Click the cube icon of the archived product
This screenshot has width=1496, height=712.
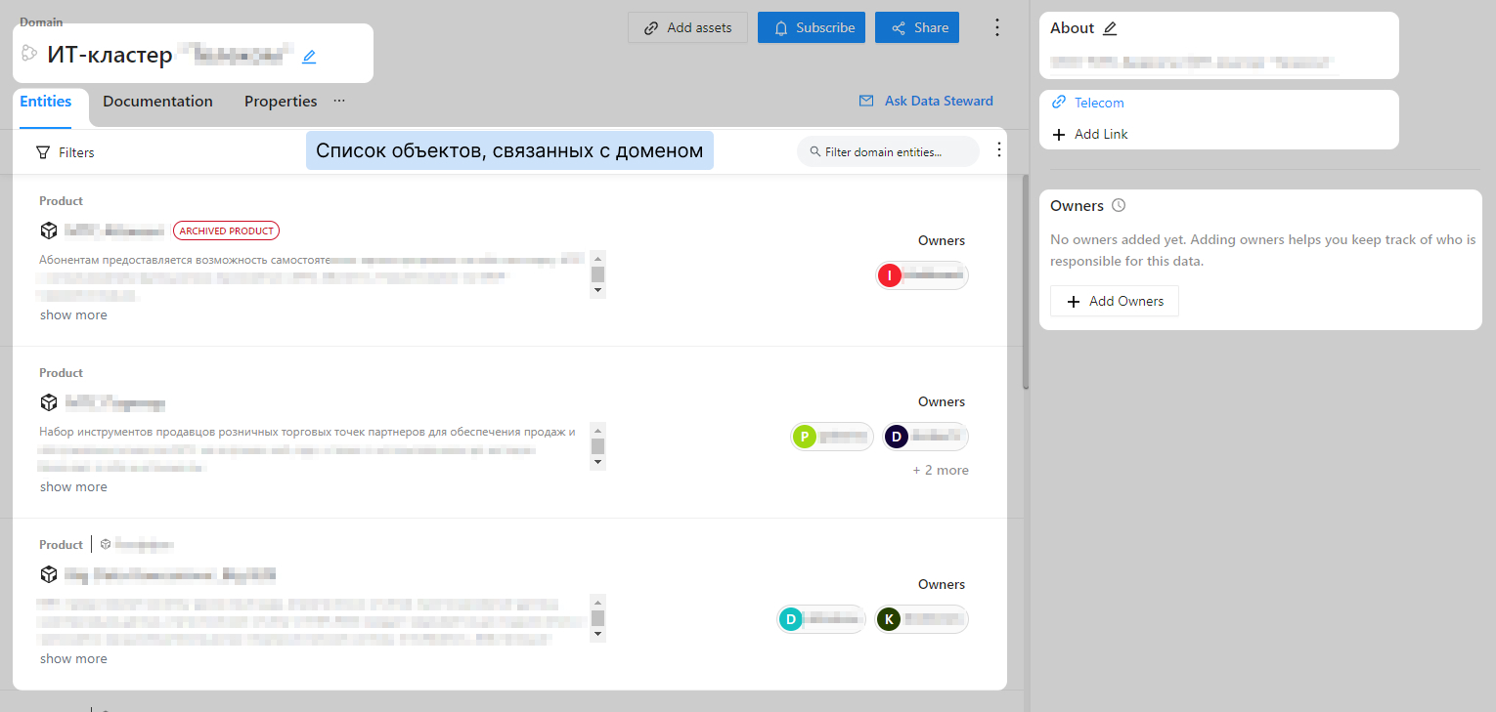pyautogui.click(x=49, y=230)
